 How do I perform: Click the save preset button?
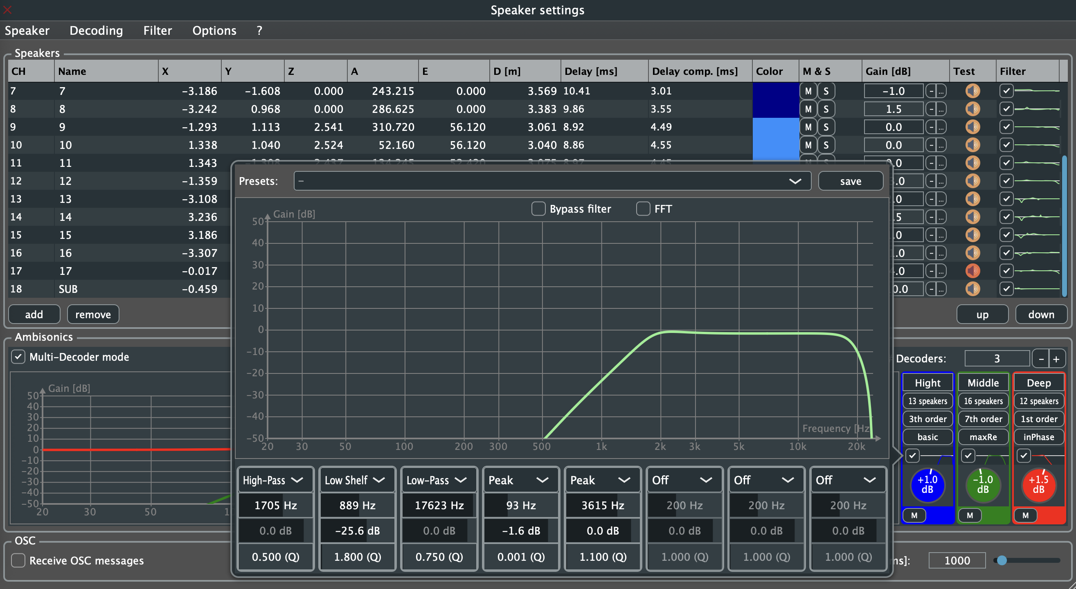(850, 181)
